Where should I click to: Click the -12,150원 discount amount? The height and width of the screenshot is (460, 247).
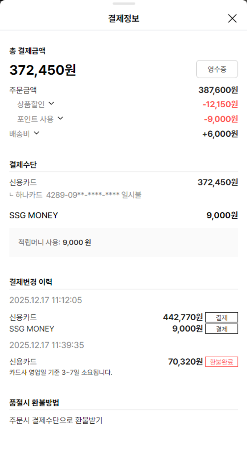coord(220,104)
